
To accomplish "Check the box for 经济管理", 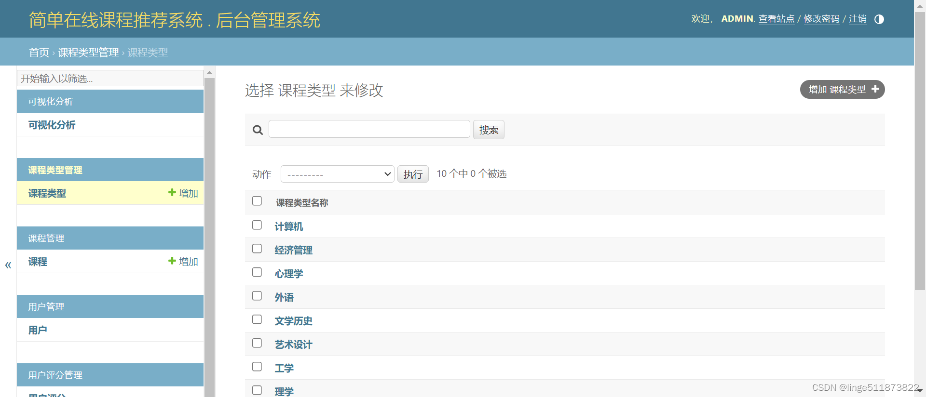I will (257, 249).
